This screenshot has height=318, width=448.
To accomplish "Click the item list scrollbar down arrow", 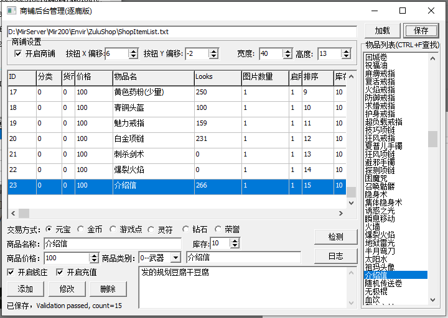I will [x=432, y=300].
